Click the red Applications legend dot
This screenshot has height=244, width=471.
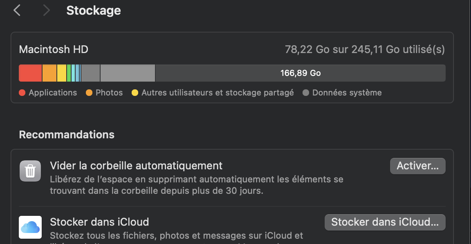[x=22, y=93]
